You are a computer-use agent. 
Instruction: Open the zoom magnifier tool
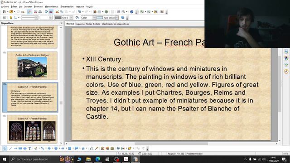(x=123, y=12)
